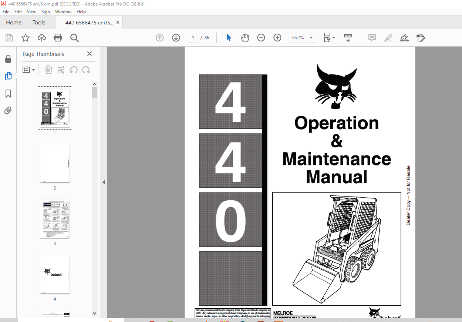Click the rotate clockwise icon
462x322 pixels.
[86, 70]
